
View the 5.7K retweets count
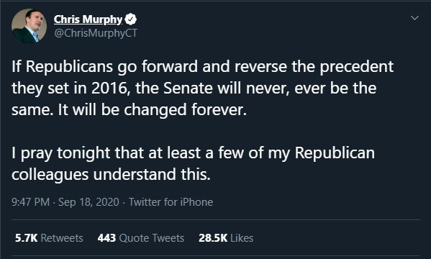point(26,238)
